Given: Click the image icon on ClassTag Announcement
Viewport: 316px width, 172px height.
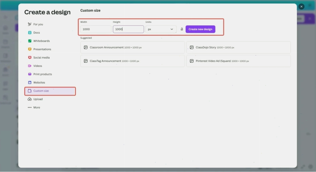Looking at the screenshot, I should point(86,61).
